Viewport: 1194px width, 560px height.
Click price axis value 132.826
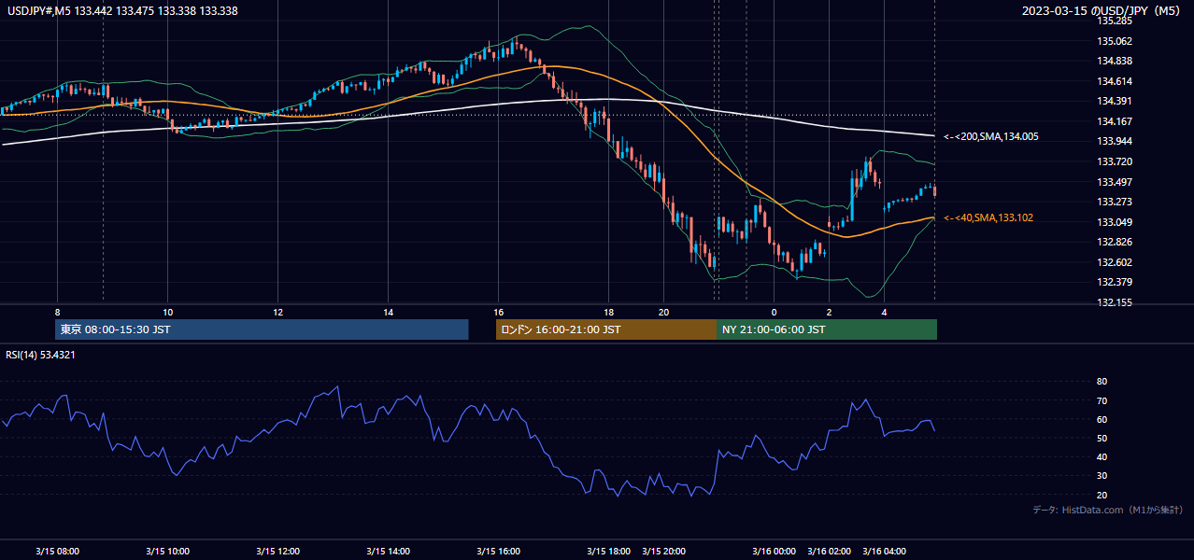tap(1114, 243)
